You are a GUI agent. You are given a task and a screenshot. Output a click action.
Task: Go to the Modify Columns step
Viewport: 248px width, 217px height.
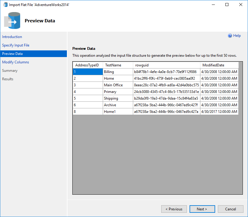click(x=15, y=62)
